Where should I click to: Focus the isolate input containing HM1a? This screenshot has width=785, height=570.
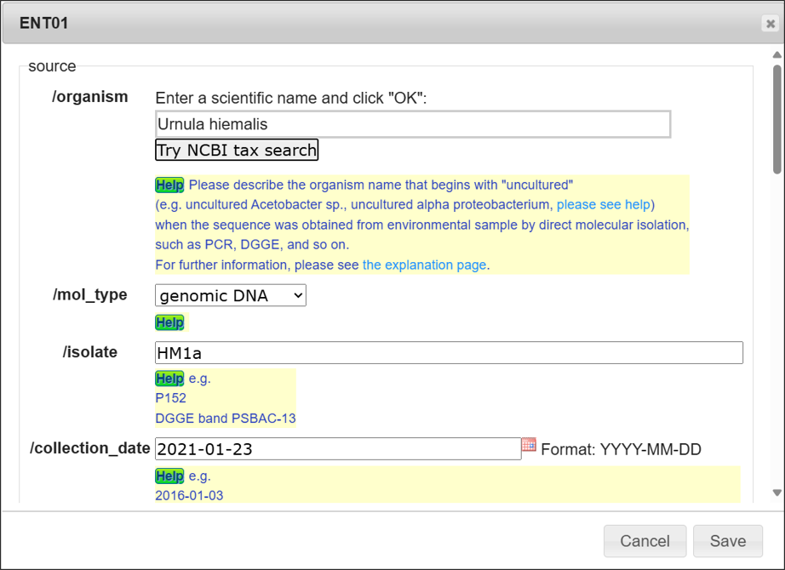[449, 353]
